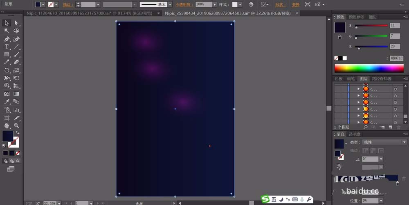Select the Perspective Grid tool
The height and width of the screenshot is (205, 409).
point(16,86)
